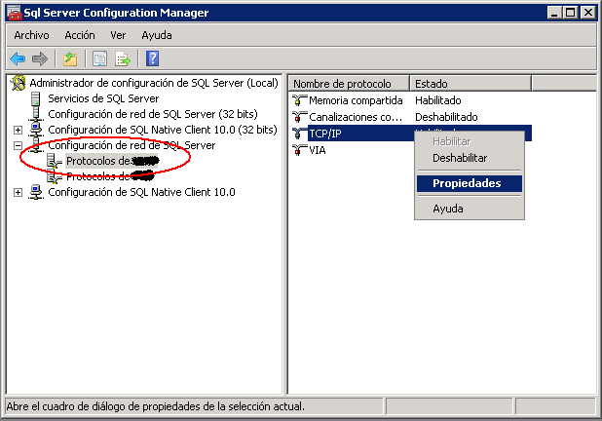
Task: Select the Configuración de red de SQL Server label
Action: coord(132,145)
